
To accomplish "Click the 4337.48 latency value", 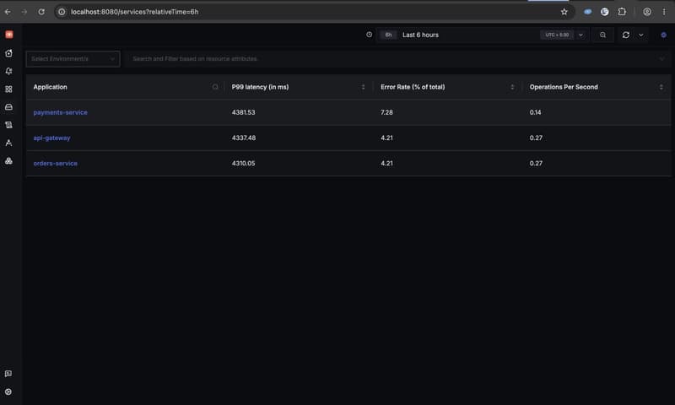I will coord(244,138).
